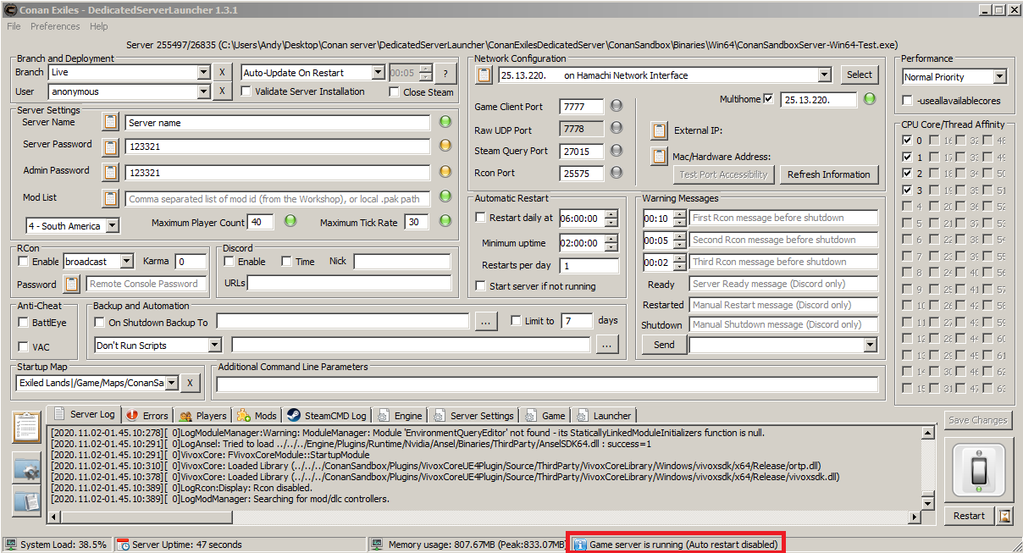Image resolution: width=1023 pixels, height=553 pixels.
Task: Open the region dropdown 4 - South America
Action: [113, 226]
